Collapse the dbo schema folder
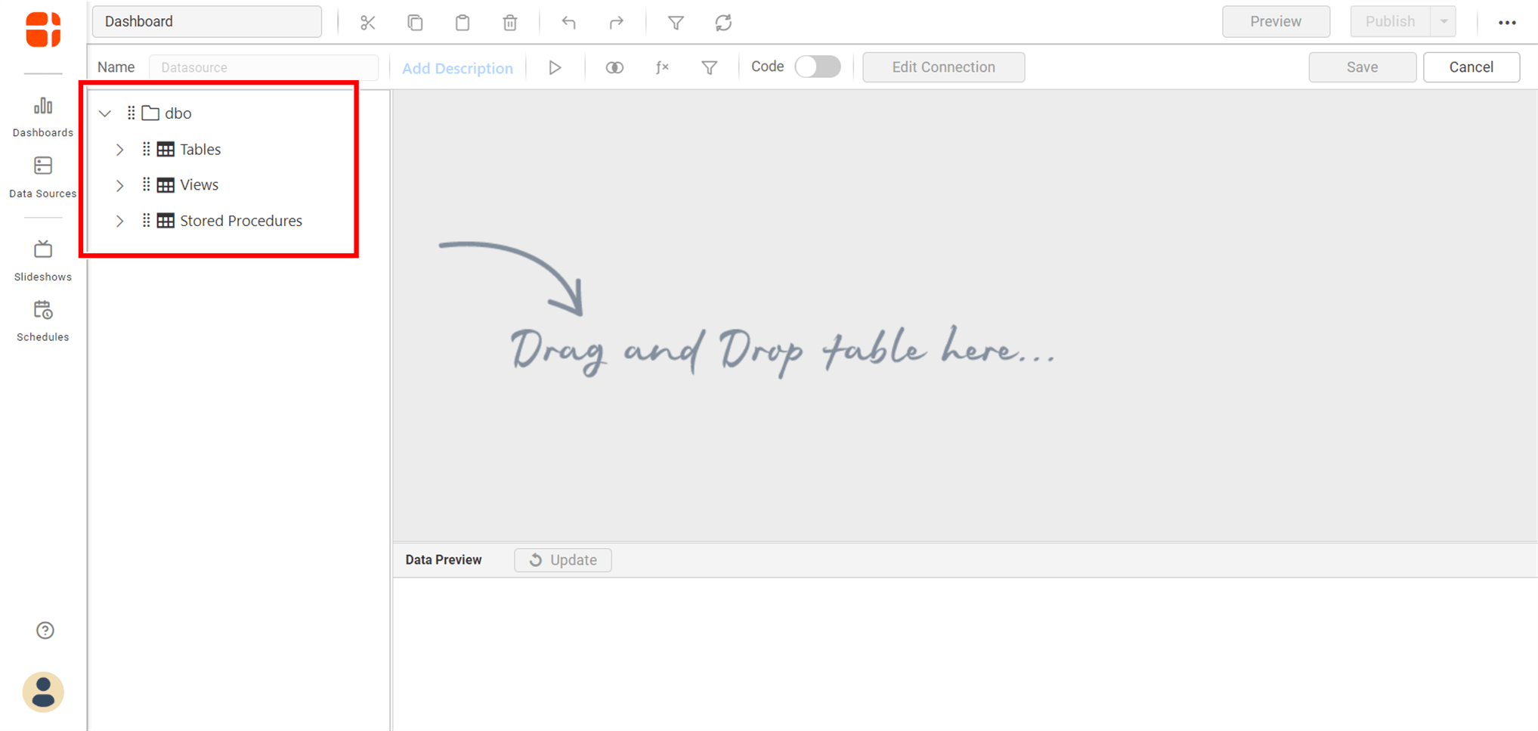 point(105,113)
